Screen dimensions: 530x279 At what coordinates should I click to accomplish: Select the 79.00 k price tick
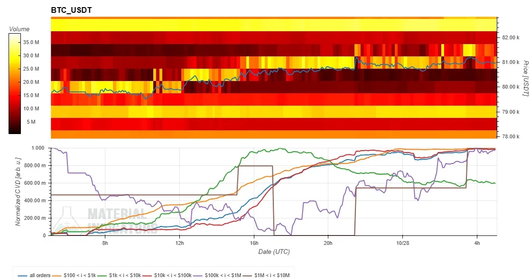[x=510, y=112]
